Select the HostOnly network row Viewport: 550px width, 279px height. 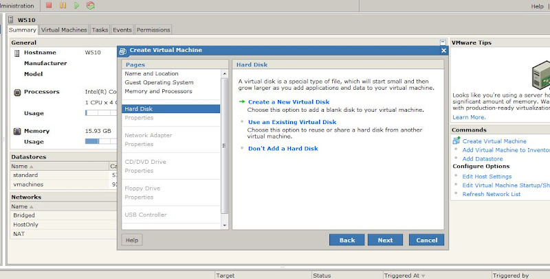63,225
